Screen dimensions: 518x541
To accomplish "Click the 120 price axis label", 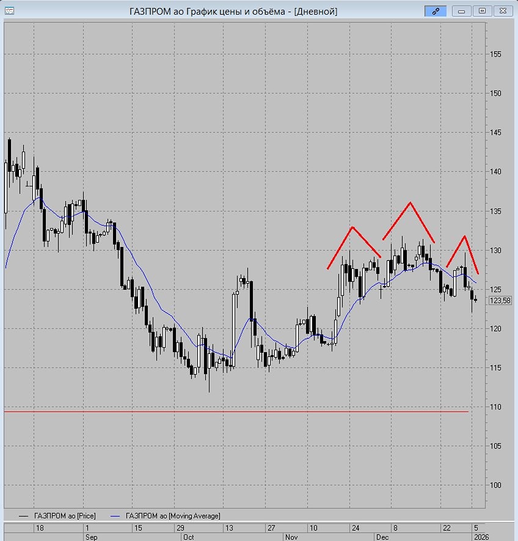I will click(x=495, y=328).
